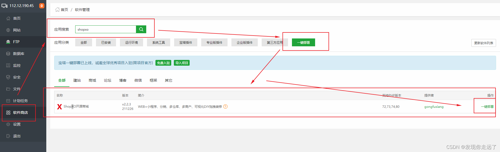Click the shopxo search input field
Image resolution: width=500 pixels, height=152 pixels.
tap(106, 29)
